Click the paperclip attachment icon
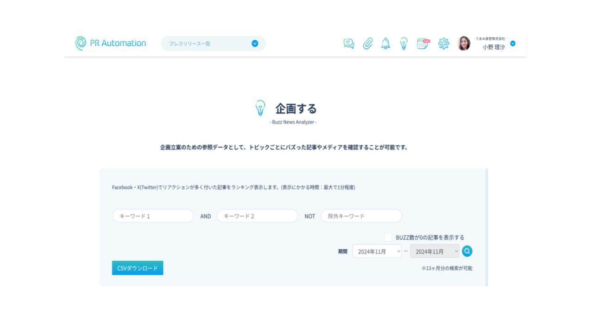This screenshot has height=333, width=593. click(367, 43)
